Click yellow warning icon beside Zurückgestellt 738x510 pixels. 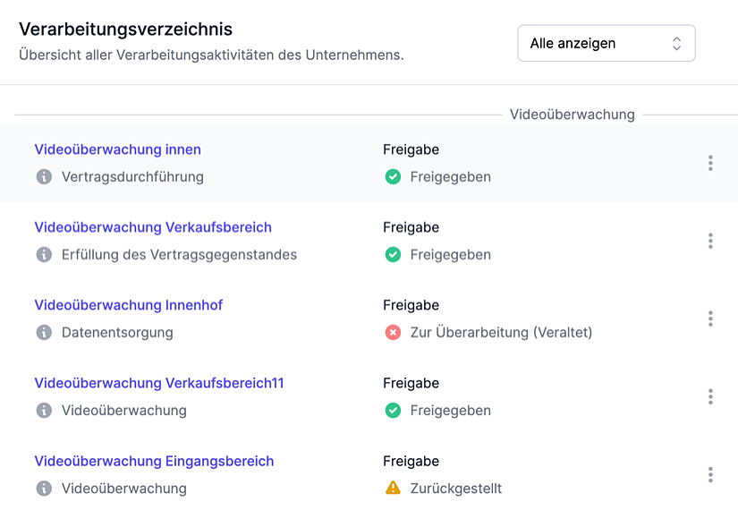click(x=392, y=489)
